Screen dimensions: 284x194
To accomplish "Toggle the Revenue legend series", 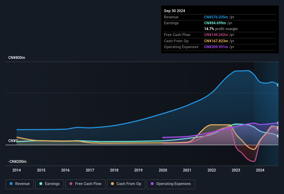I will (20, 184).
